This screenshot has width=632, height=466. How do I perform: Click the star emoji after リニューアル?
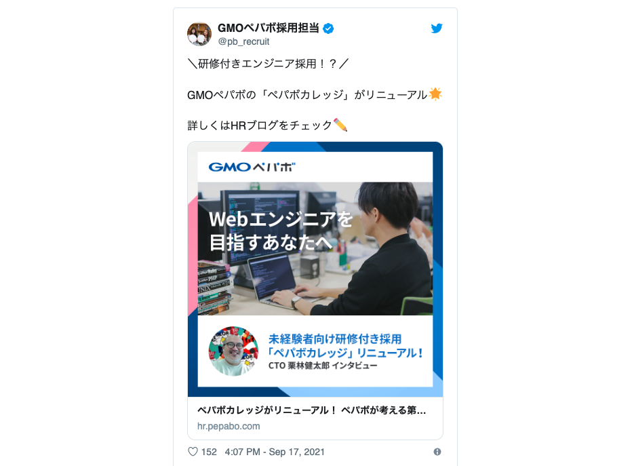click(x=435, y=94)
